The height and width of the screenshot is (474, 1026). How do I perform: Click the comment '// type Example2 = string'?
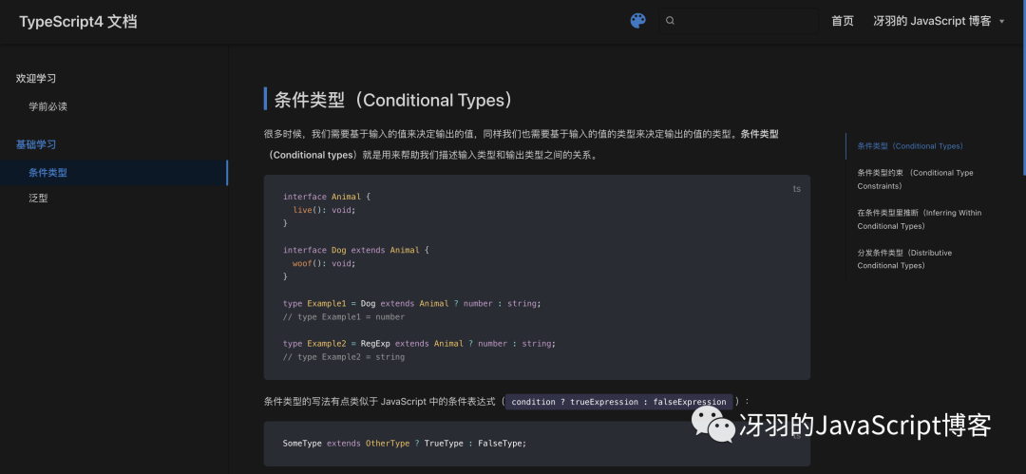[x=344, y=357]
